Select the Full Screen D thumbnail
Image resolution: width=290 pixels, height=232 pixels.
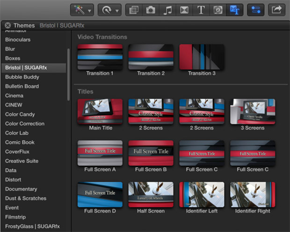(100, 195)
